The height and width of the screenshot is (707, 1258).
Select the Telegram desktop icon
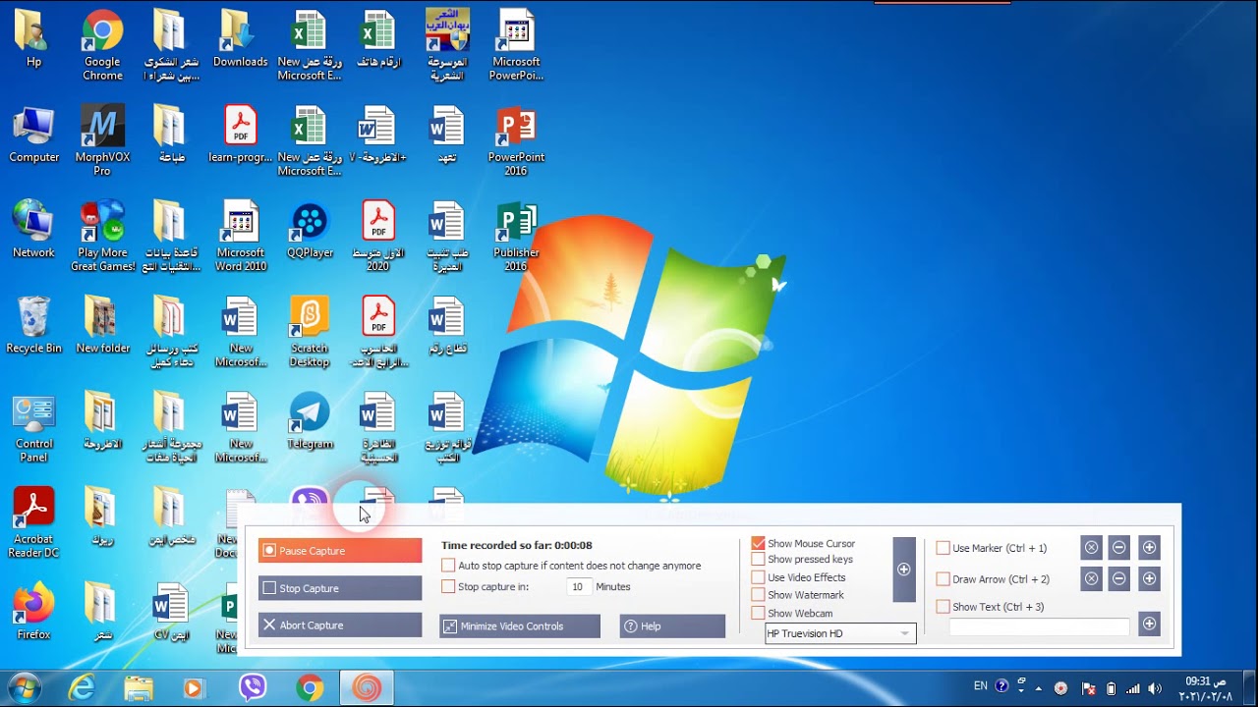coord(310,421)
